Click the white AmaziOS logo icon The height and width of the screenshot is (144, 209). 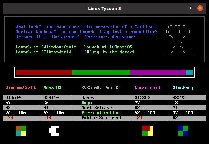[54, 130]
